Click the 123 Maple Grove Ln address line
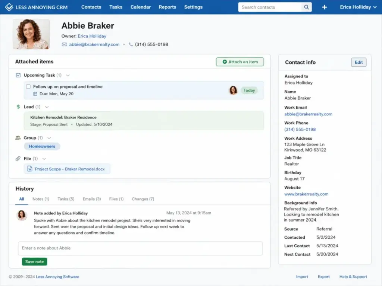The width and height of the screenshot is (382, 286). tap(304, 144)
